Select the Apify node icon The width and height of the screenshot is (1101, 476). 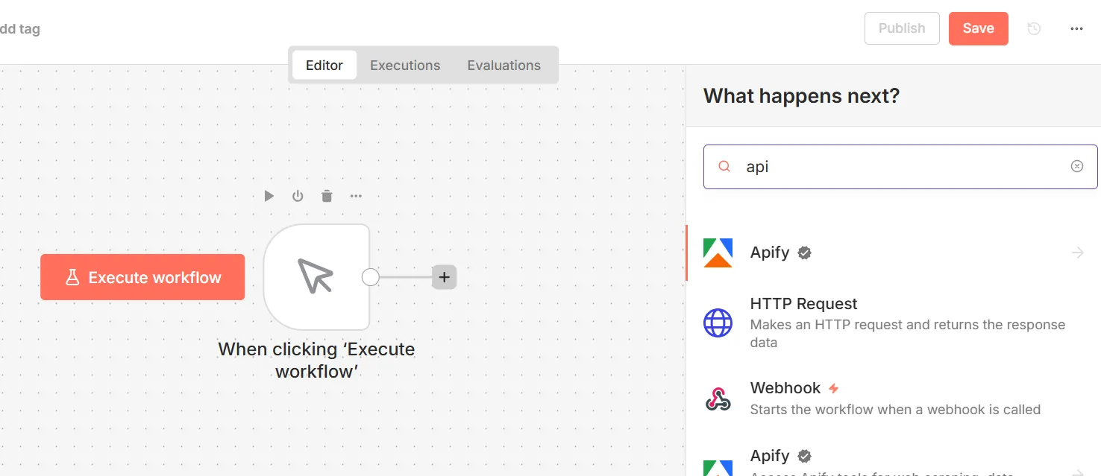coord(717,253)
